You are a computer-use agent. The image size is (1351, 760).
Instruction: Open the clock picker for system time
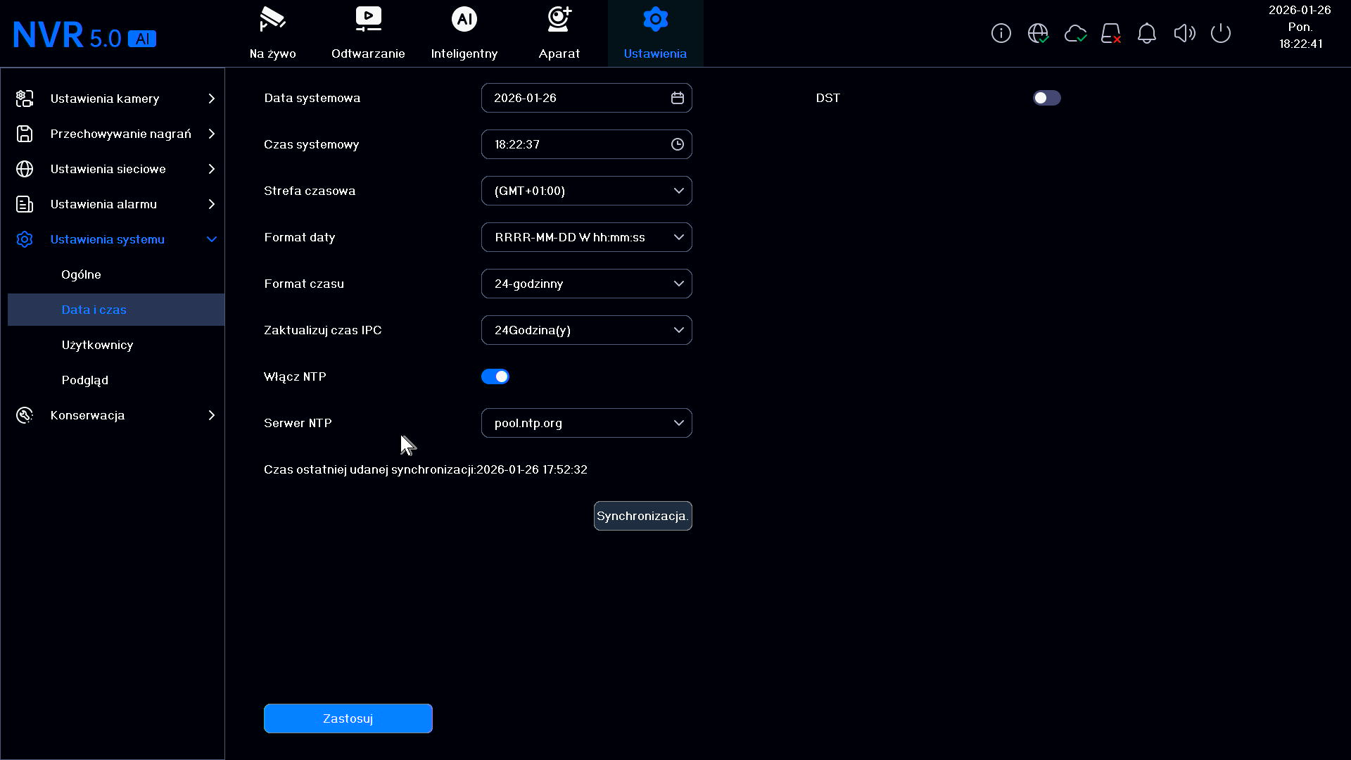678,144
